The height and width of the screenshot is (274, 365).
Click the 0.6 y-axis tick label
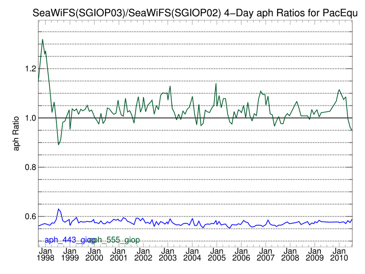(x=30, y=216)
